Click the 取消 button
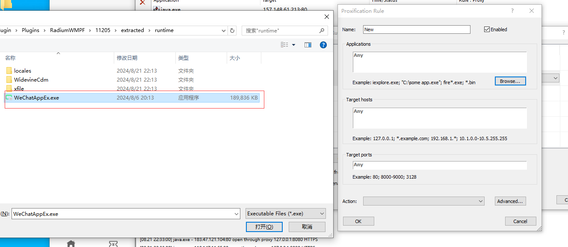Screen dimensions: 568x247 click(307, 226)
